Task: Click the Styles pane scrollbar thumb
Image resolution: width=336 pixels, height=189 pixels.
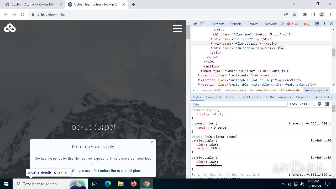Action: click(334, 108)
